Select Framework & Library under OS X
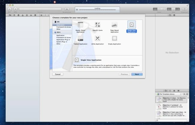 64,37
